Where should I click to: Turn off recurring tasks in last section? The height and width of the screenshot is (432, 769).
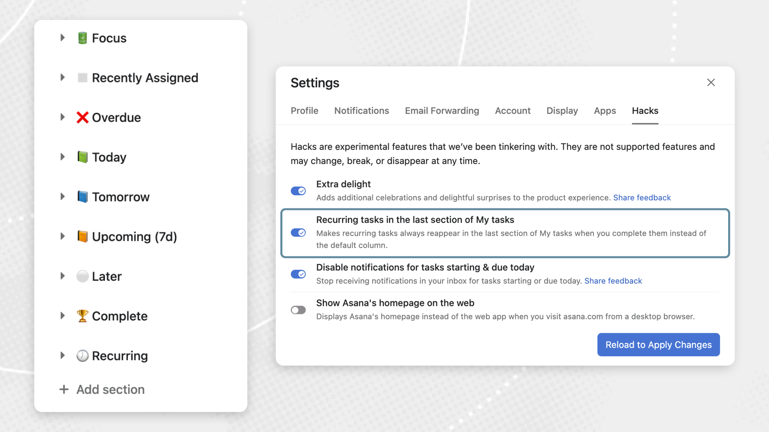point(298,232)
